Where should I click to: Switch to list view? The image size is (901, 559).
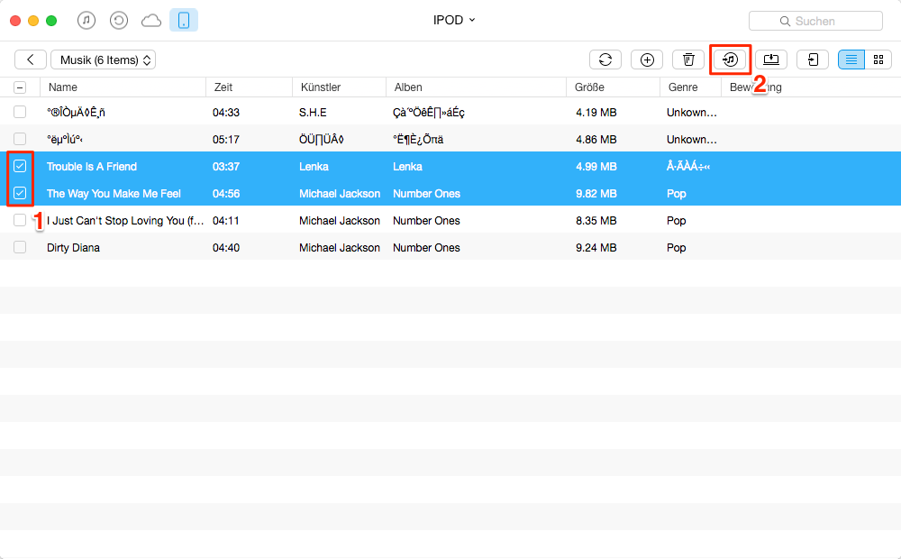coord(851,60)
